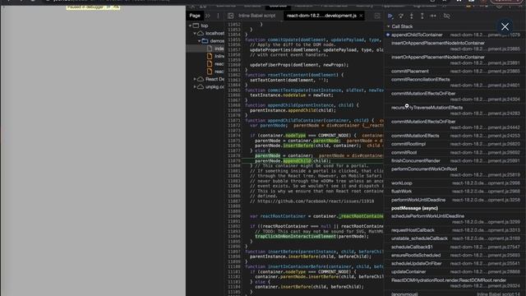Open the Inline Babel script tab
The width and height of the screenshot is (526, 296).
click(x=257, y=16)
